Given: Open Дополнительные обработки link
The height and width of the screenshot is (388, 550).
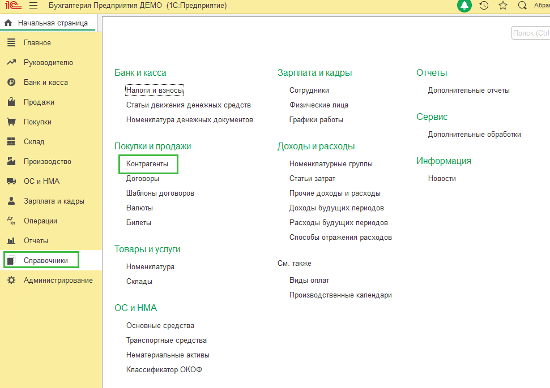Looking at the screenshot, I should tap(474, 135).
